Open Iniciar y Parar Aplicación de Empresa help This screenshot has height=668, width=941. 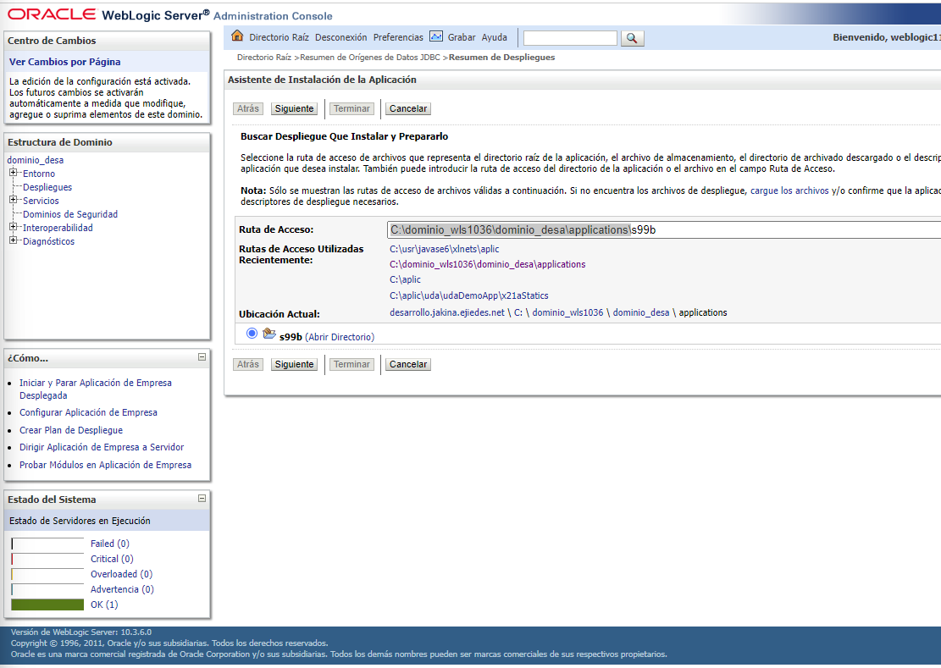96,389
